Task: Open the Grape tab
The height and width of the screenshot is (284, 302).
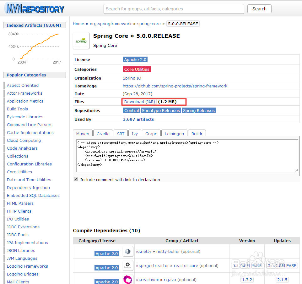Action: pos(151,134)
